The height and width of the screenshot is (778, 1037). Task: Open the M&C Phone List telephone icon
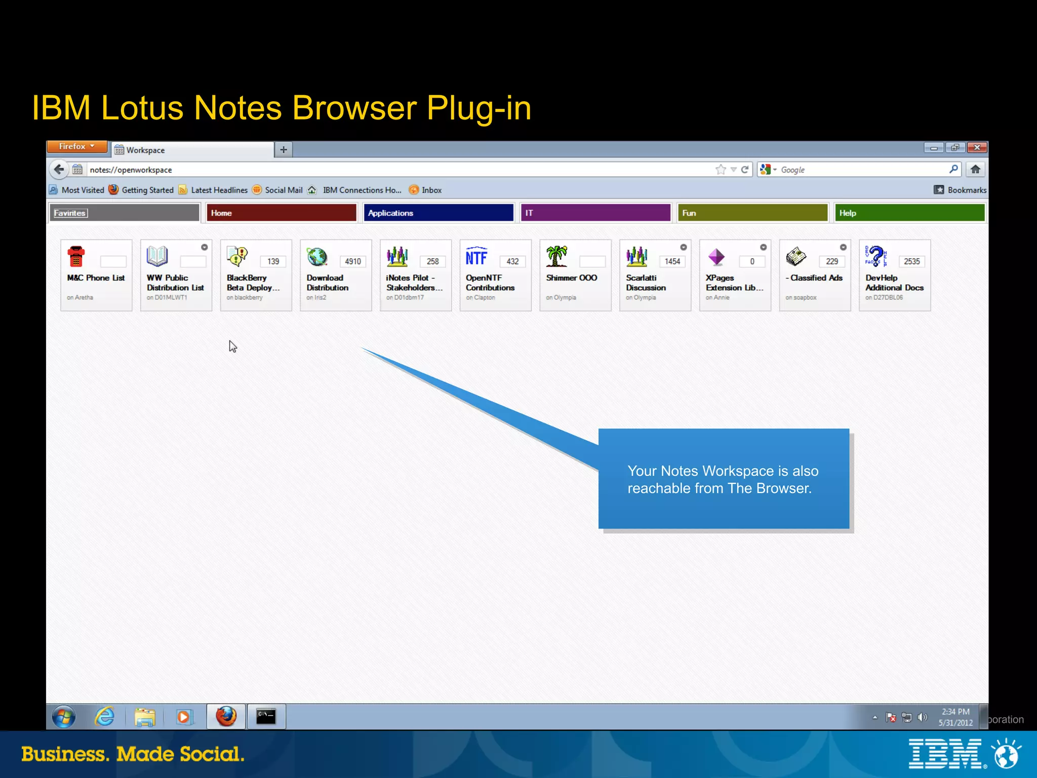coord(76,256)
